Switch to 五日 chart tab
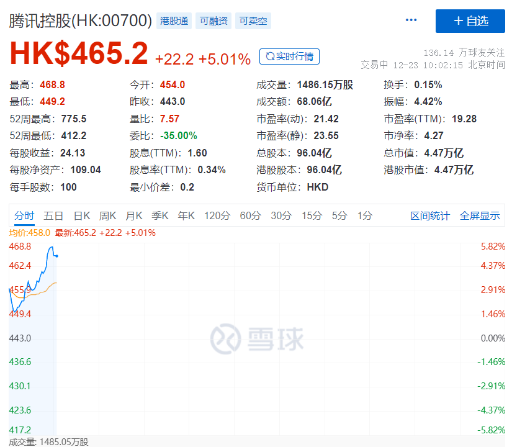The image size is (512, 447). [x=53, y=215]
